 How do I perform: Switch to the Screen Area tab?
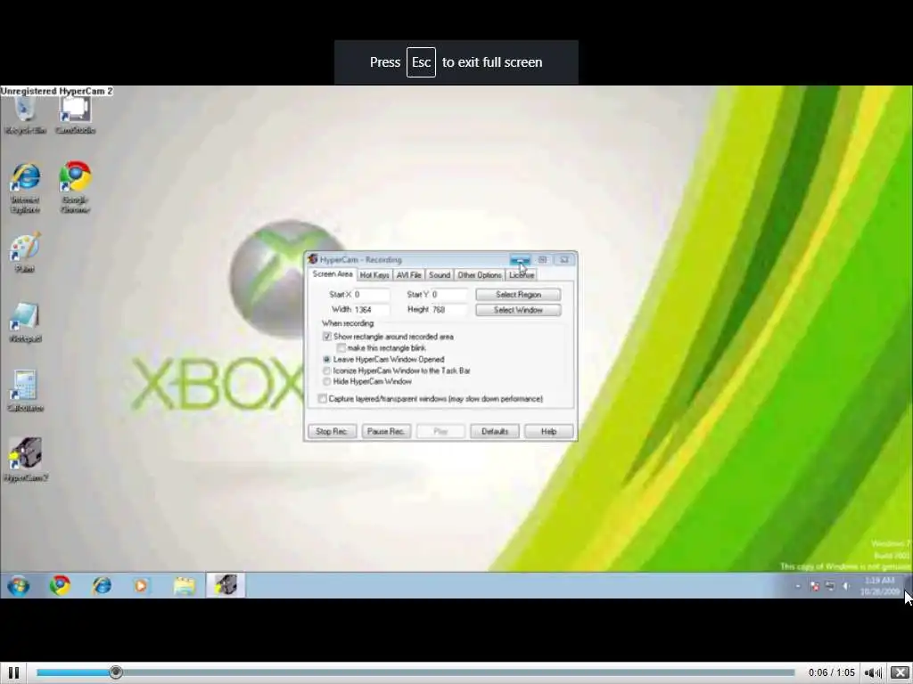pos(333,274)
